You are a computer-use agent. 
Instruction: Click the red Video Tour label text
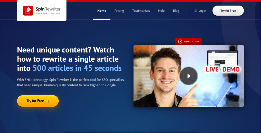(x=191, y=41)
